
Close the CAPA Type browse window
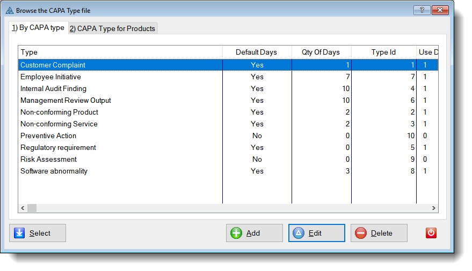pos(440,10)
